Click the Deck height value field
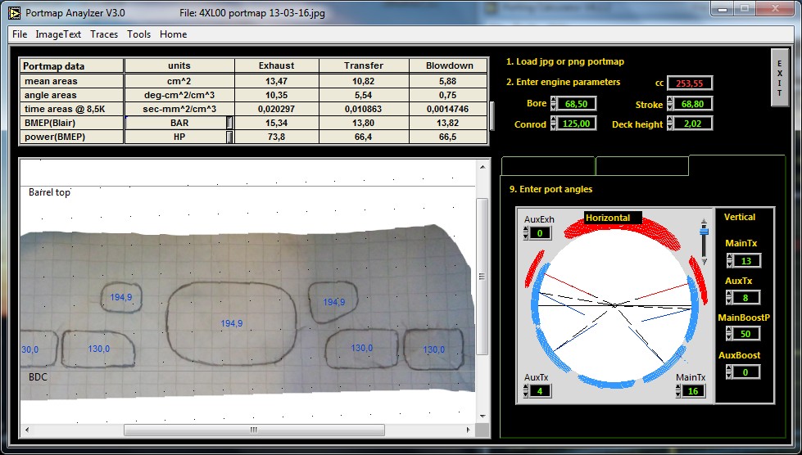802x455 pixels. (x=693, y=124)
